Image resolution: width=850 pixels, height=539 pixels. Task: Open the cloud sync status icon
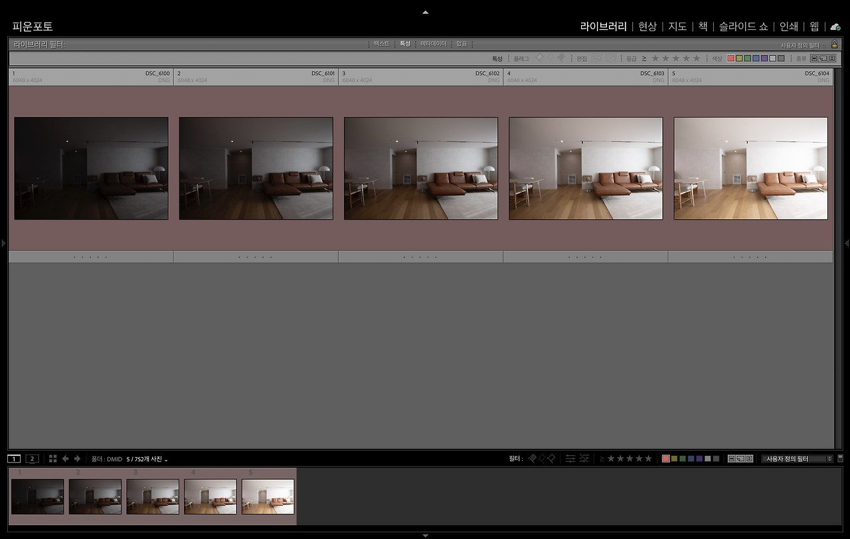(835, 27)
